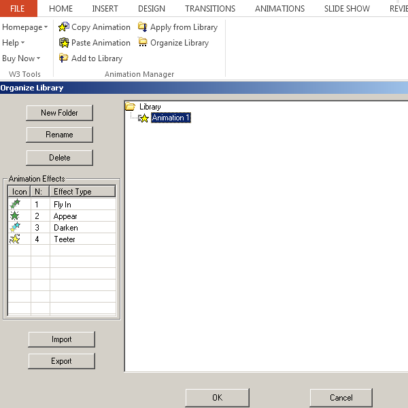The height and width of the screenshot is (408, 408).
Task: Click the Apply from Library icon
Action: [143, 27]
